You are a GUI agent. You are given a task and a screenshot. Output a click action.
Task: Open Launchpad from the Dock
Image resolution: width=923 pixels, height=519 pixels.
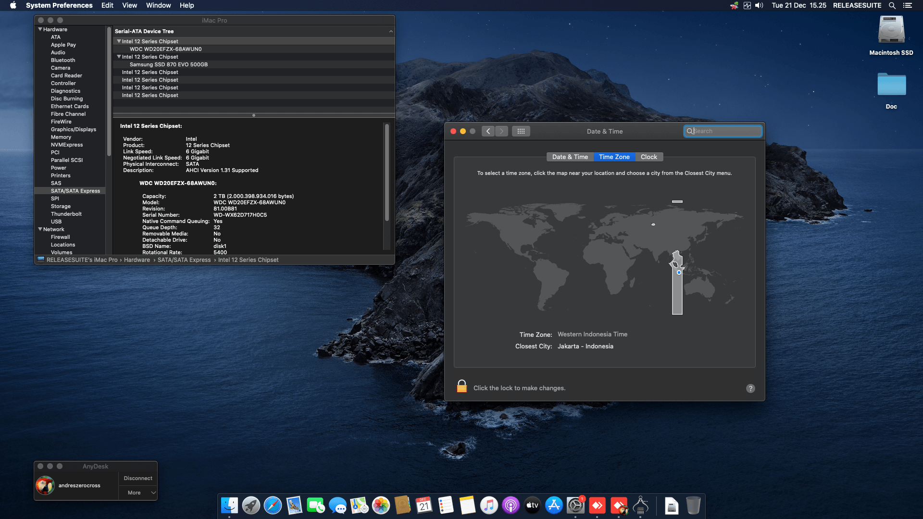(251, 506)
